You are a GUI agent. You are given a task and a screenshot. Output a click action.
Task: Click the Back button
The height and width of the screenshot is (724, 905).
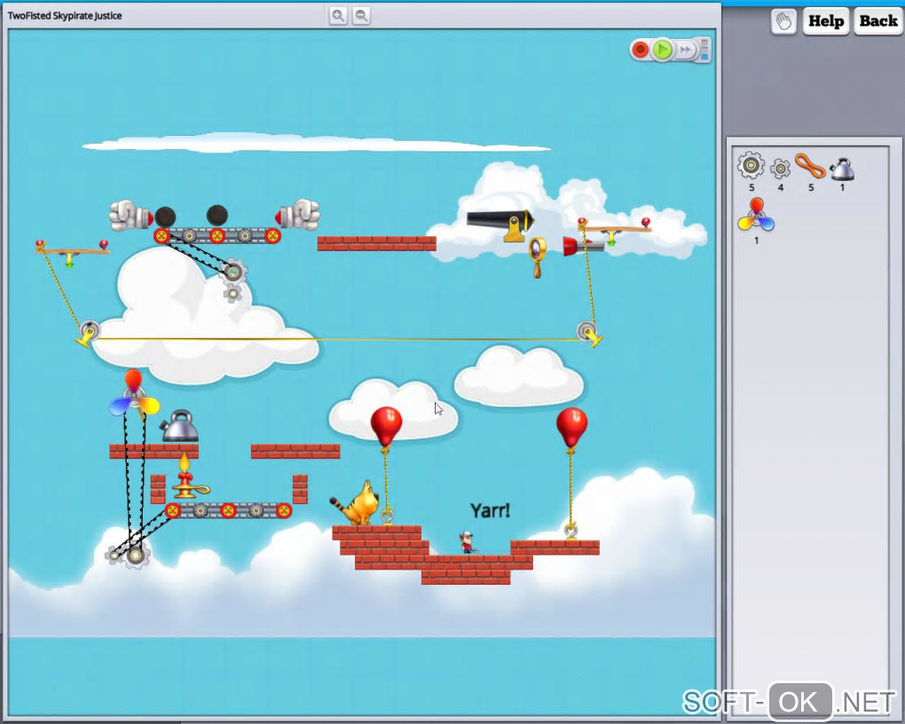tap(878, 21)
